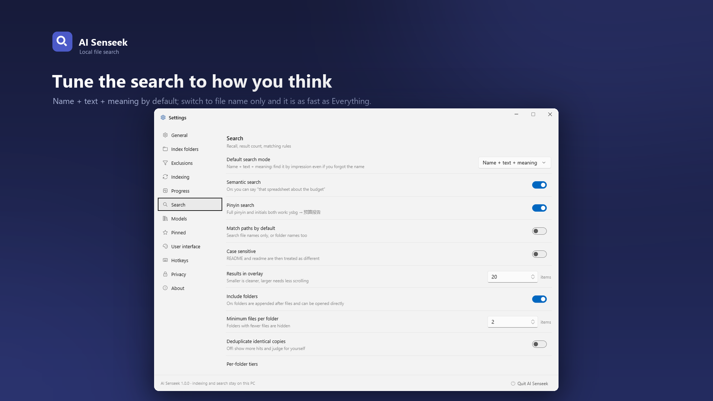
Task: Open the Indexing settings tab
Action: pyautogui.click(x=190, y=177)
